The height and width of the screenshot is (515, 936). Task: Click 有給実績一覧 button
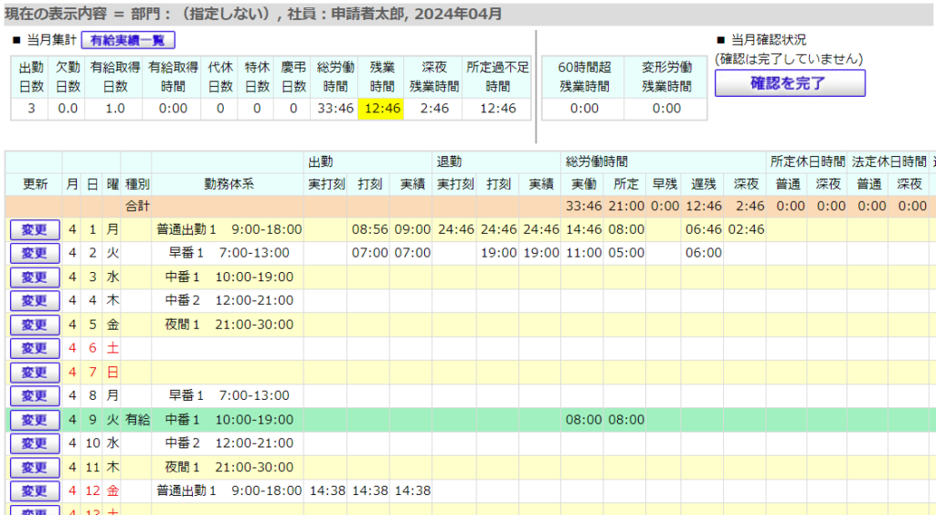tap(127, 40)
